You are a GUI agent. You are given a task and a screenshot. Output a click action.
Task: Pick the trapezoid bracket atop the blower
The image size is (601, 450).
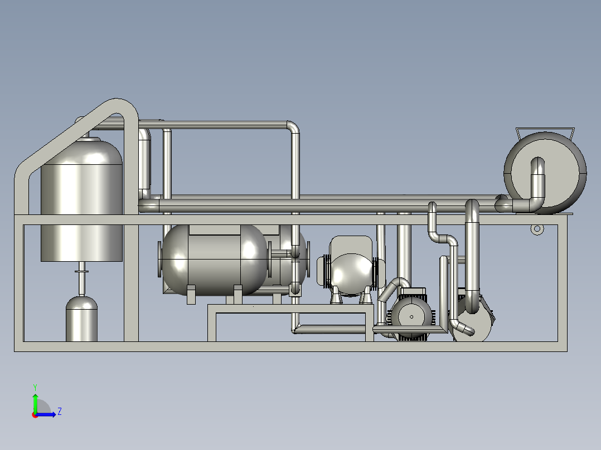[545, 133]
